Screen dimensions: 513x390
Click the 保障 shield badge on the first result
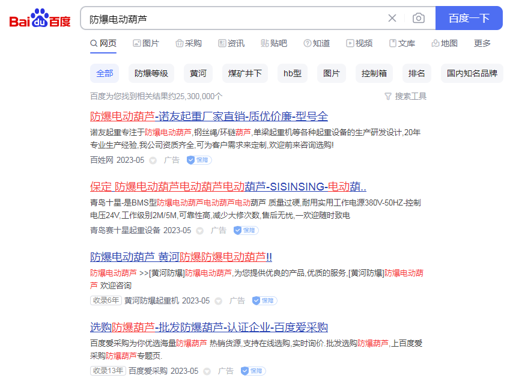(198, 160)
